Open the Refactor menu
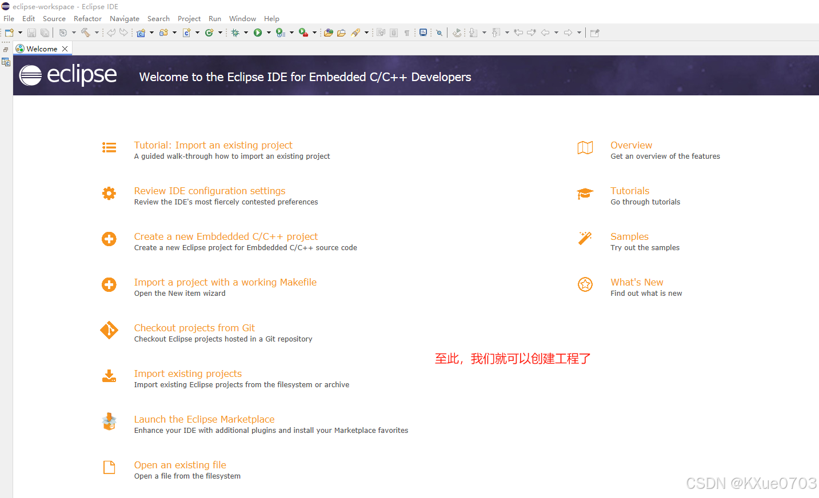 [x=87, y=19]
